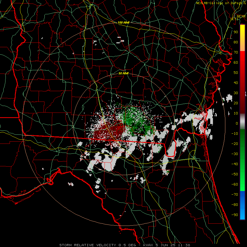This screenshot has height=247, width=247.
Task: Click the -40 value on velocity scale
Action: click(x=235, y=164)
